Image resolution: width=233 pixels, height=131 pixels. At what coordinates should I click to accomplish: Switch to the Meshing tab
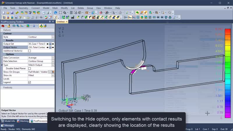pos(23,121)
